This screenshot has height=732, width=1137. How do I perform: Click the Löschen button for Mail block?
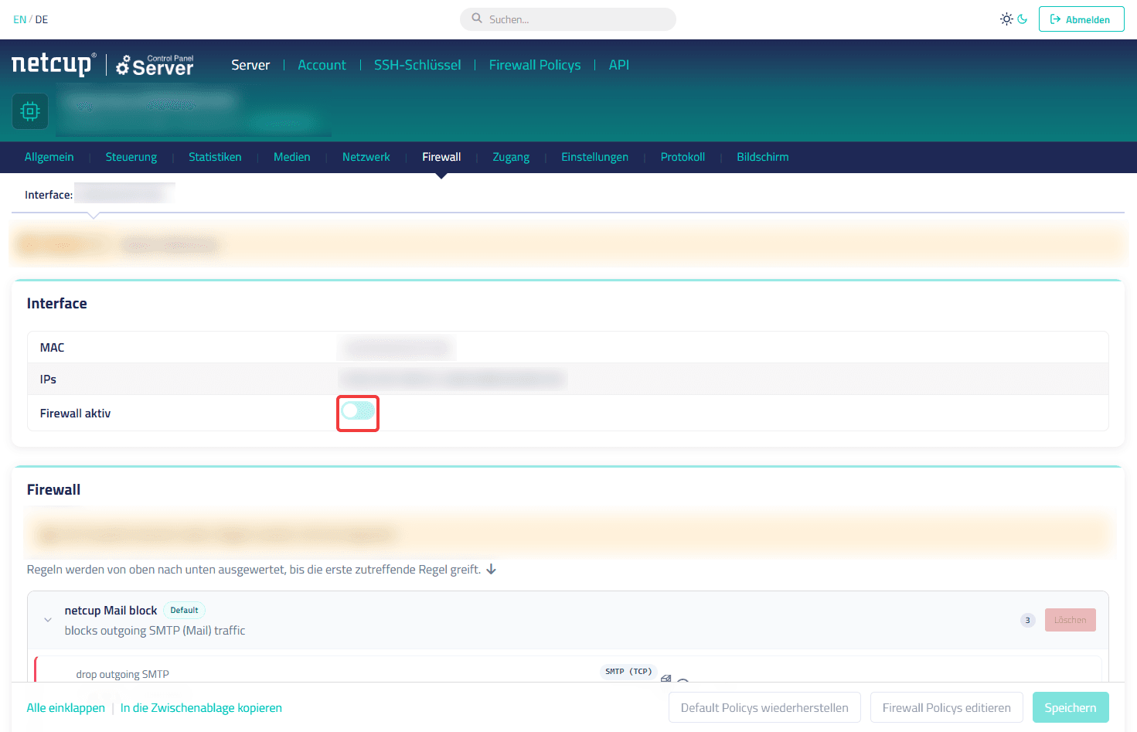tap(1070, 620)
